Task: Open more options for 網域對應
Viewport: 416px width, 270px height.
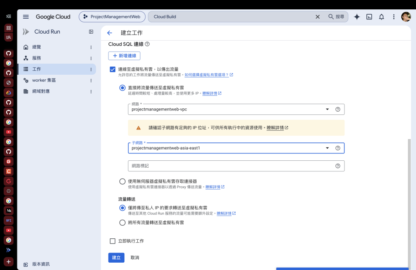Action: (x=91, y=92)
